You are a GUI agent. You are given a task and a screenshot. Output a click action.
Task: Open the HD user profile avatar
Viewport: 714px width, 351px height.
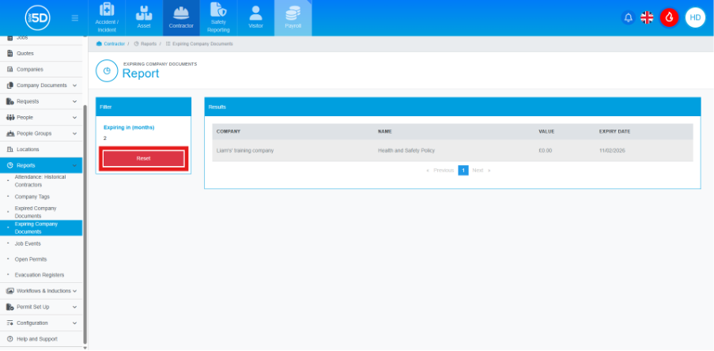(695, 17)
